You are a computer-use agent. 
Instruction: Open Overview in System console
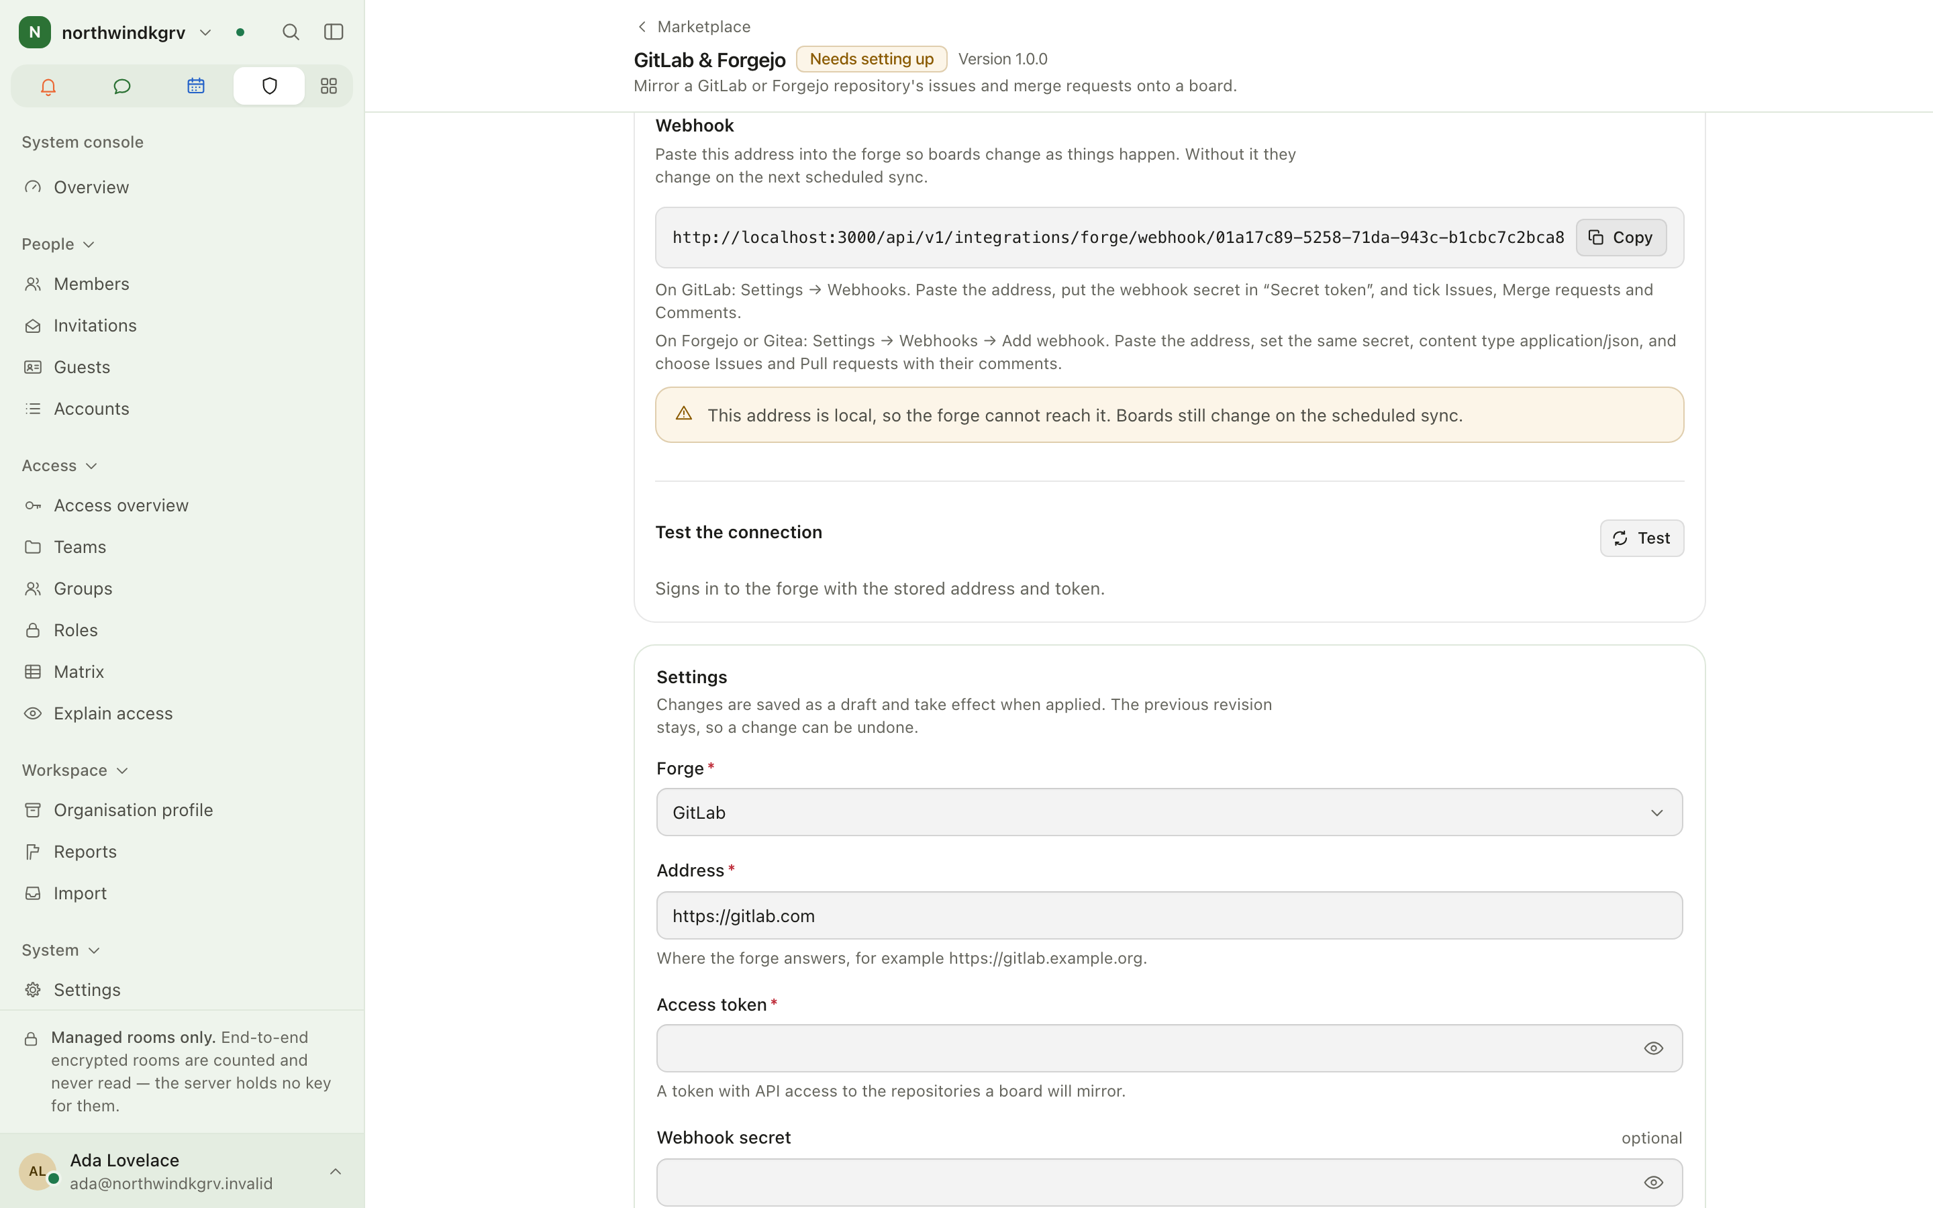point(182,187)
